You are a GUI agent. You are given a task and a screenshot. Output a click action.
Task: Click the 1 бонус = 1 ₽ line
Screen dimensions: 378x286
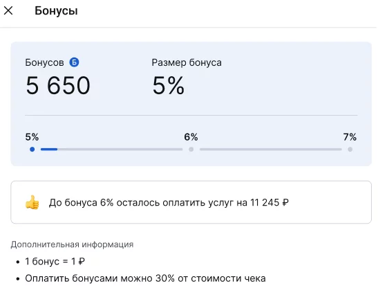(55, 261)
